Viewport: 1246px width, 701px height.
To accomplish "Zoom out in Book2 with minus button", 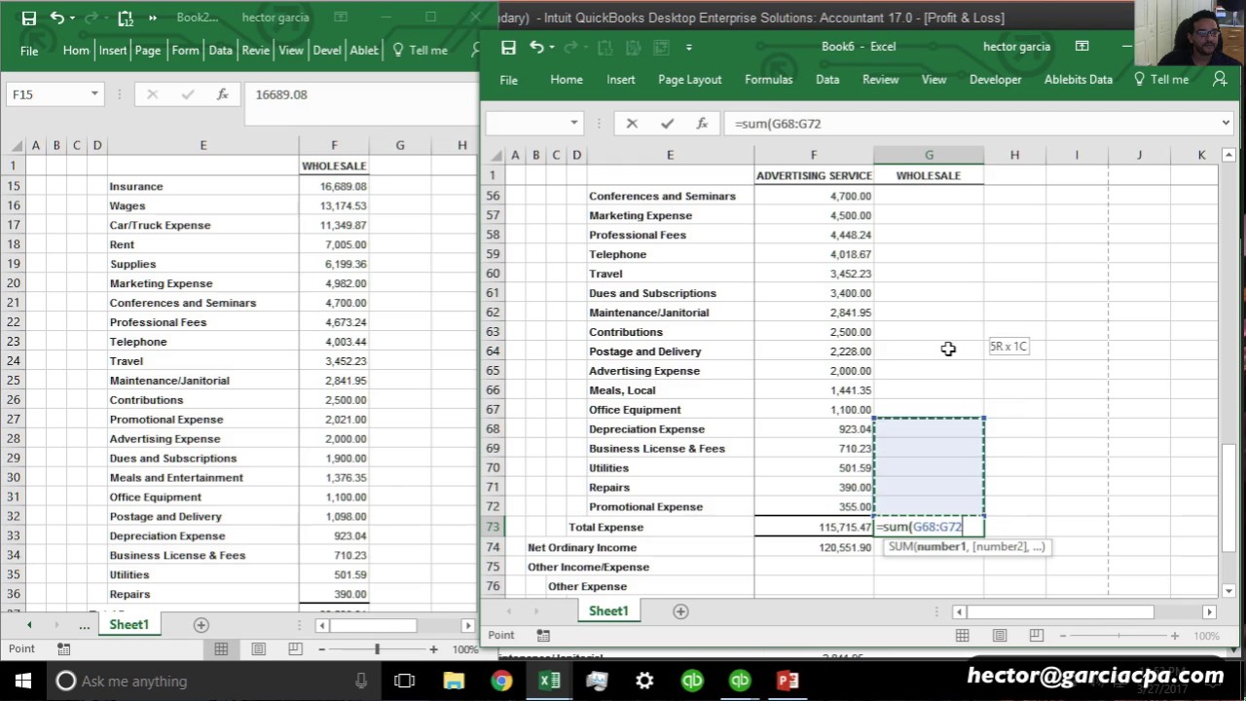I will coord(321,649).
